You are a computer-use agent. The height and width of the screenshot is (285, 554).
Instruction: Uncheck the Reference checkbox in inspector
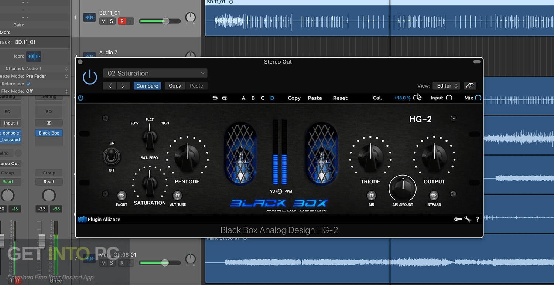[28, 84]
